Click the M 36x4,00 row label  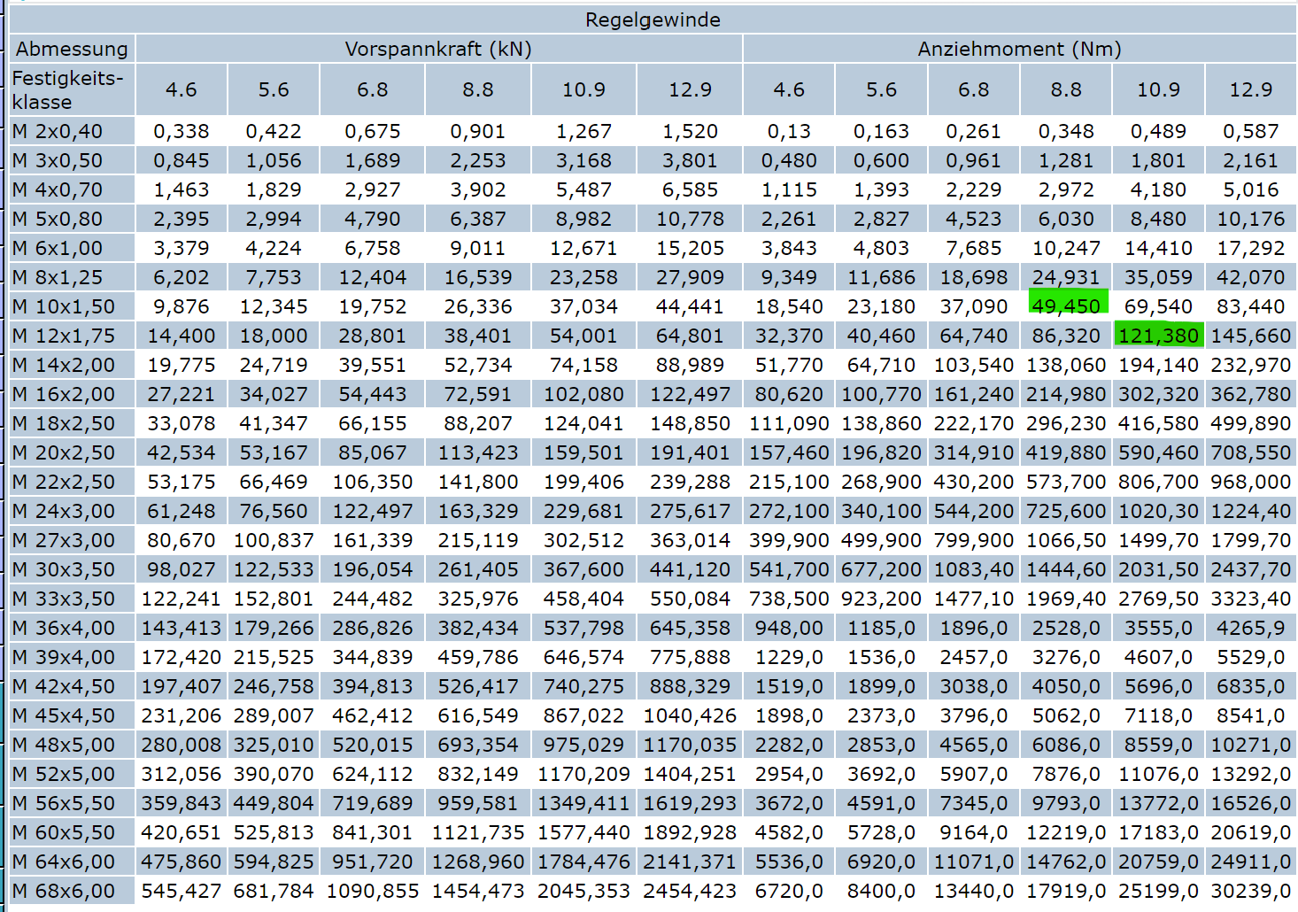(x=72, y=628)
